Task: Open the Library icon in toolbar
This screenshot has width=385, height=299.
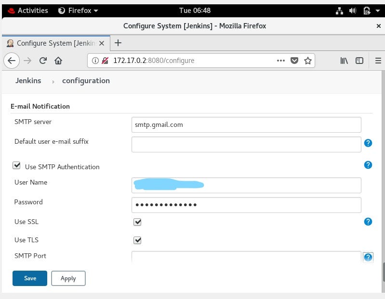Action: [344, 61]
